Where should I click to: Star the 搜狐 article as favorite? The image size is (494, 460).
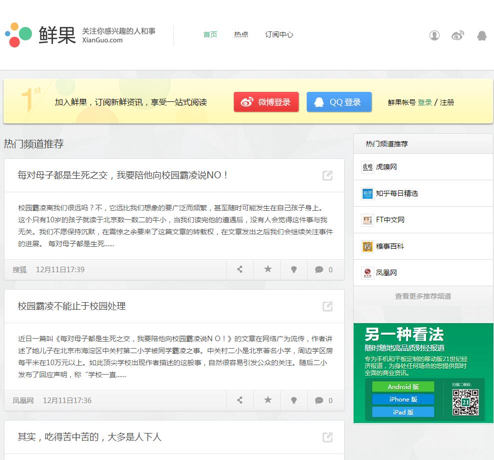click(x=267, y=270)
